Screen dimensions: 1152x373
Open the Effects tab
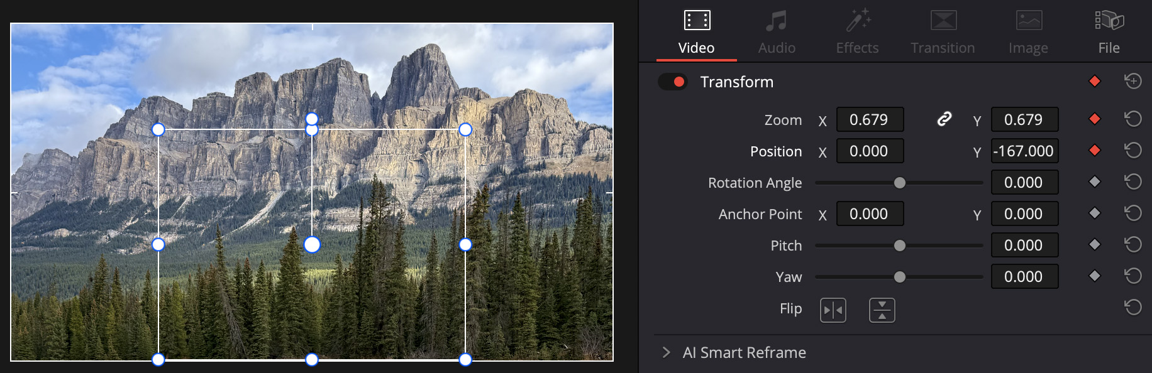pyautogui.click(x=857, y=31)
